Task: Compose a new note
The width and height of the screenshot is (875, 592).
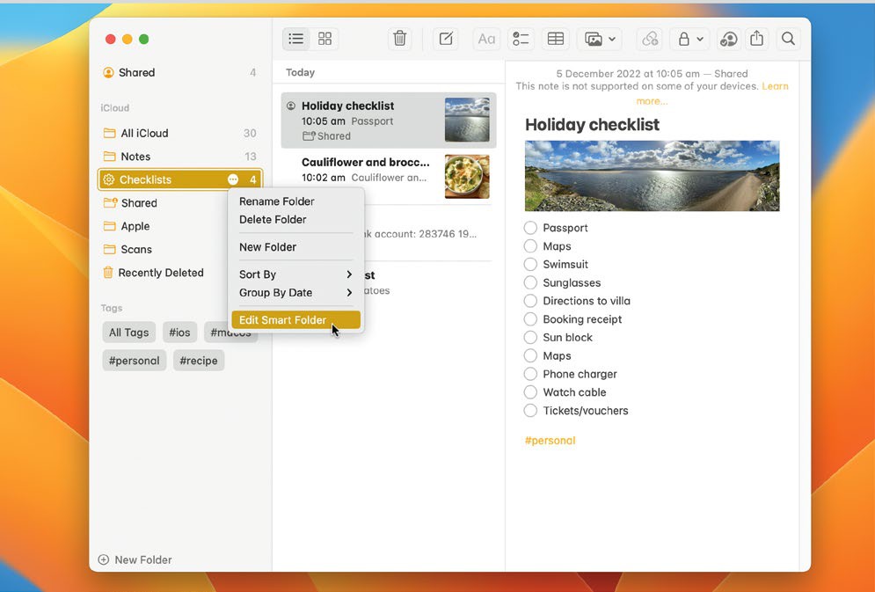Action: pos(445,39)
